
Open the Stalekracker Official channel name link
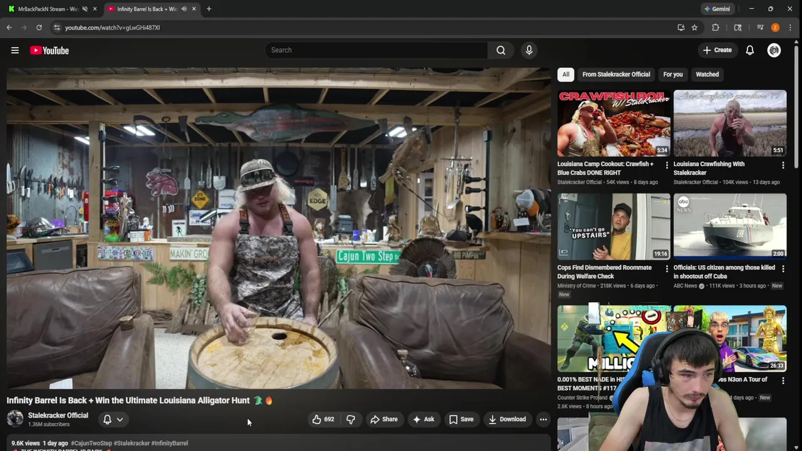point(58,415)
